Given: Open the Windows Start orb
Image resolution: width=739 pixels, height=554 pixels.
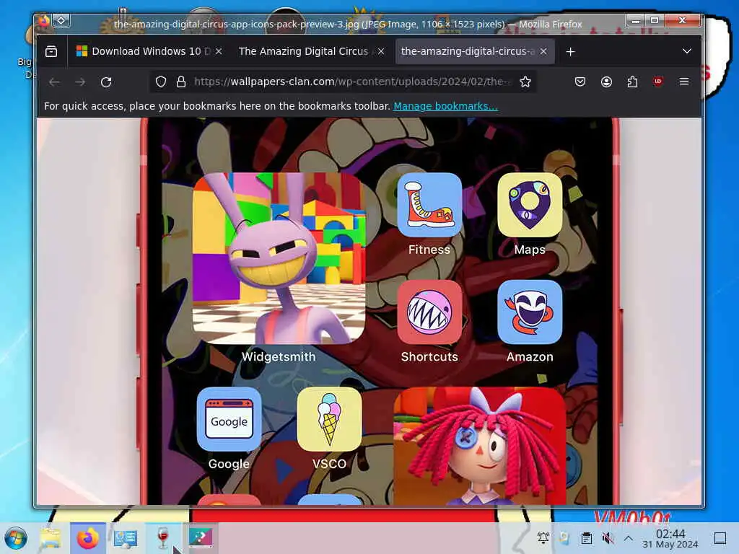Looking at the screenshot, I should pos(16,538).
